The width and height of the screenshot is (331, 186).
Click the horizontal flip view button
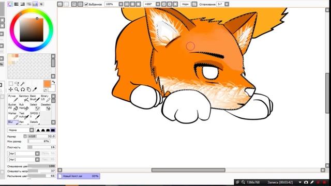click(194, 4)
